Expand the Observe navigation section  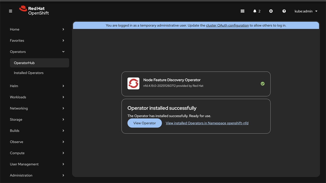pyautogui.click(x=37, y=142)
